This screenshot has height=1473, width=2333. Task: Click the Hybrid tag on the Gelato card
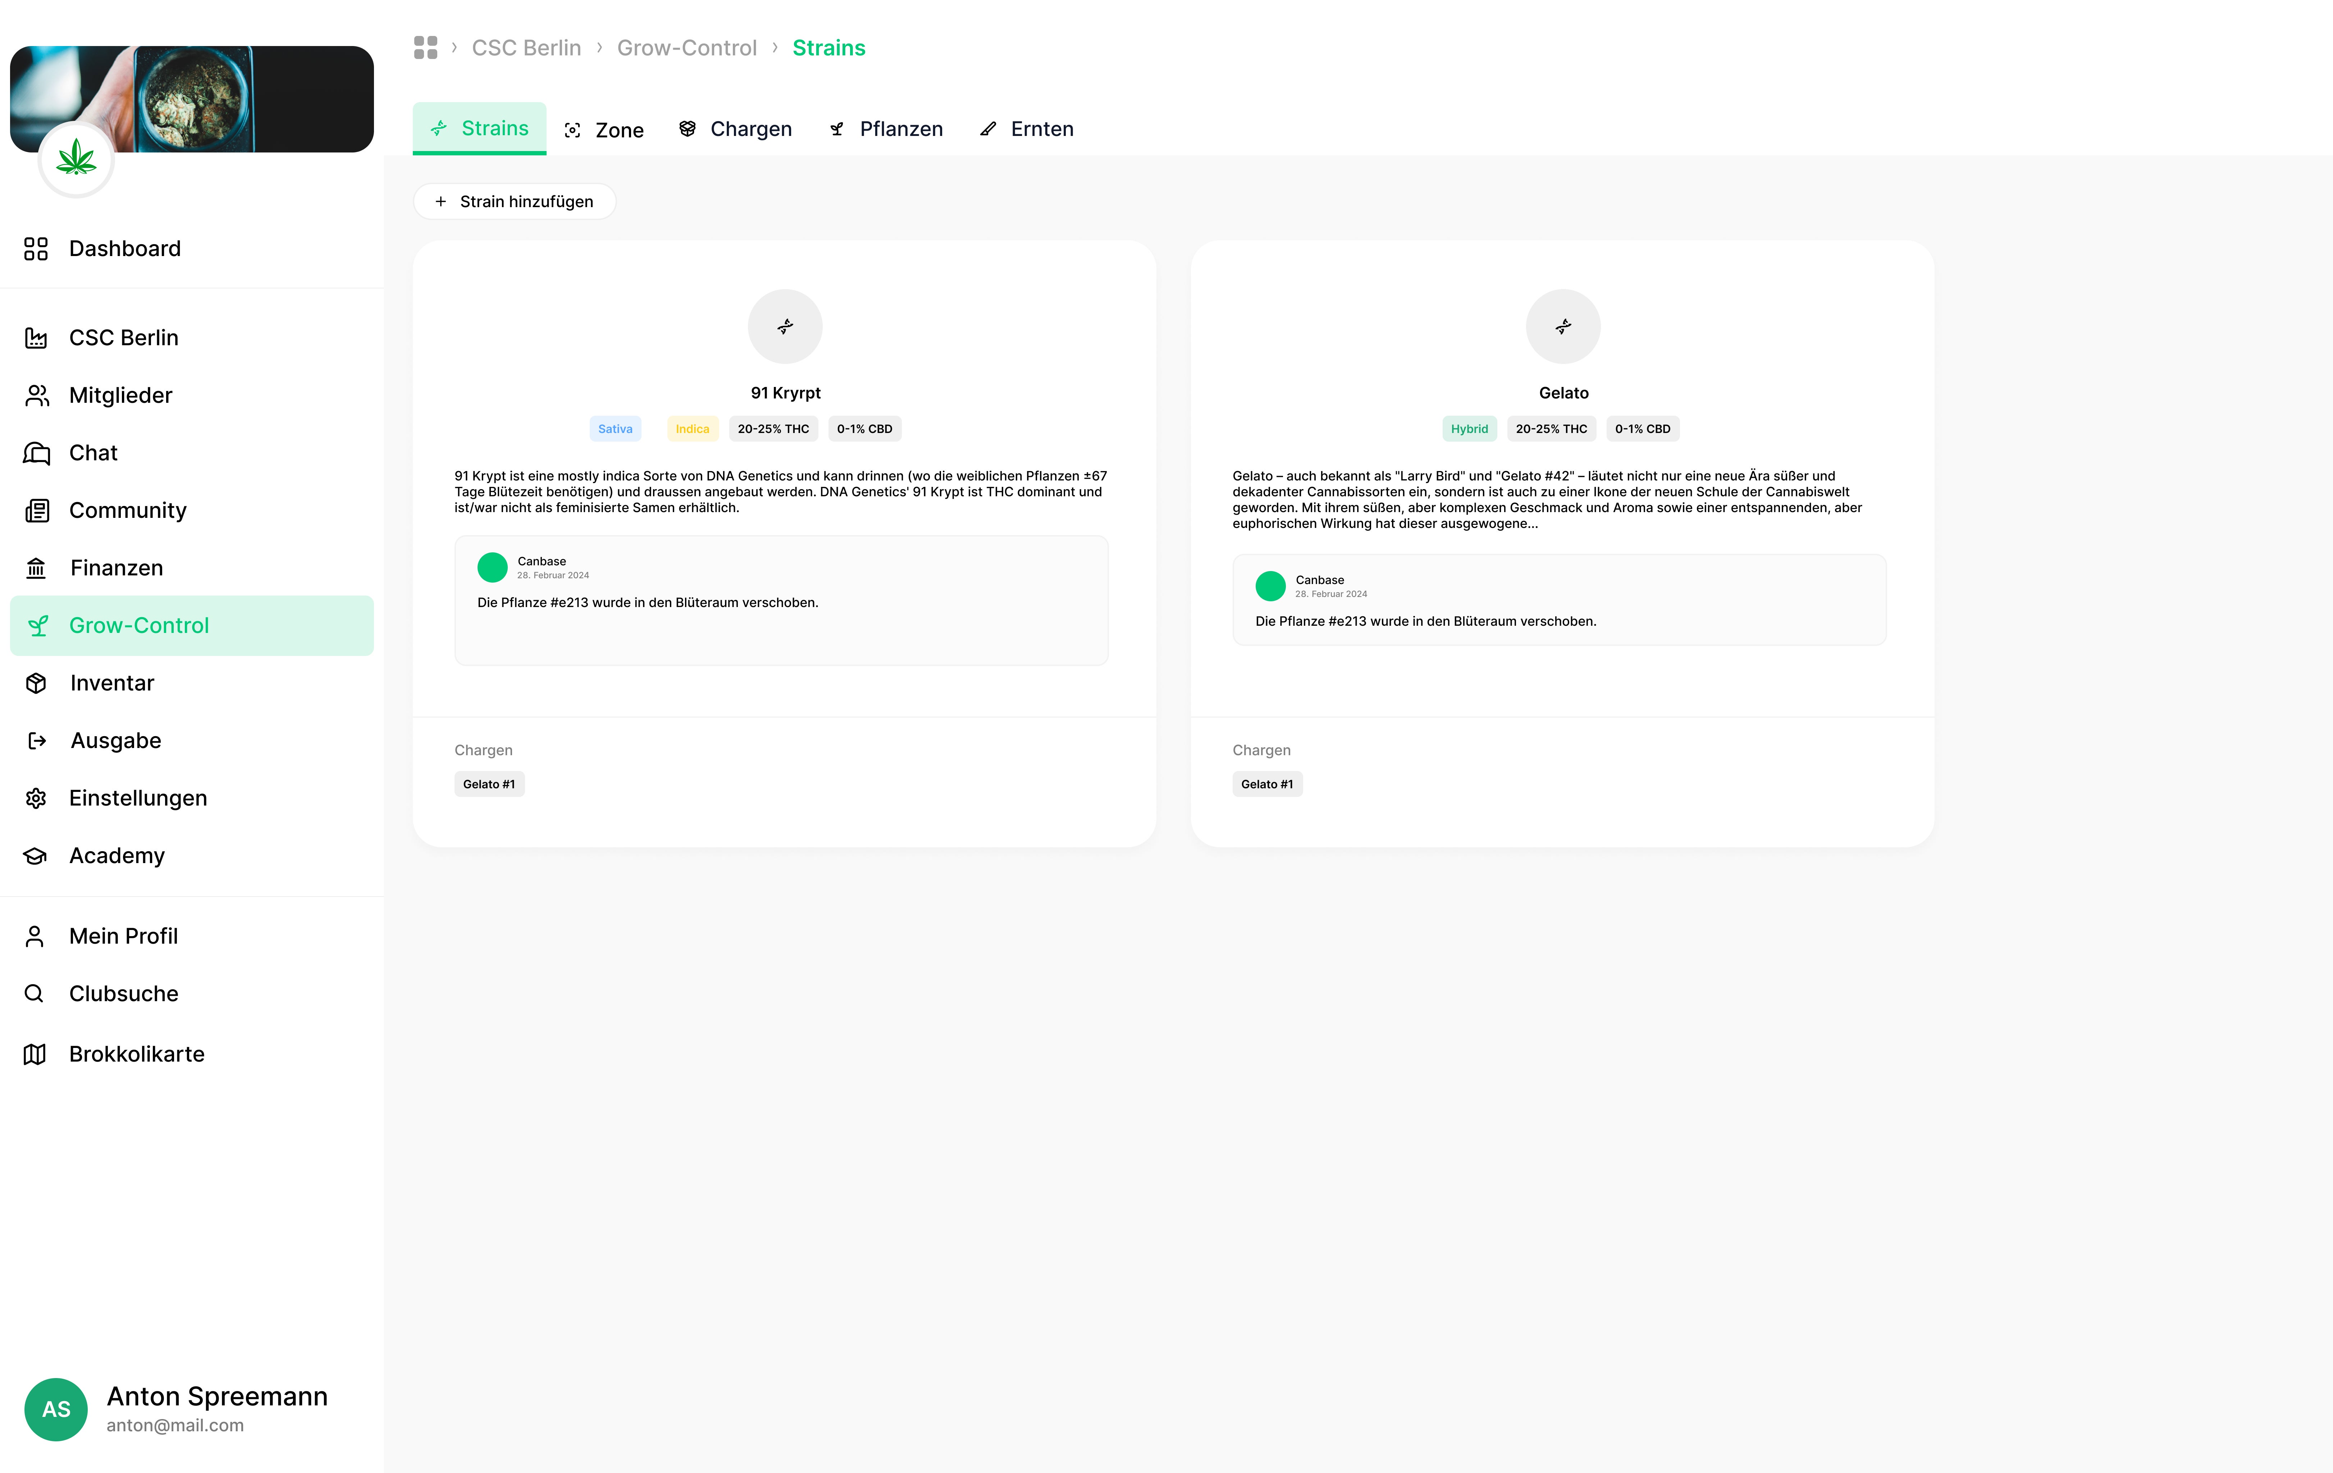pos(1469,428)
